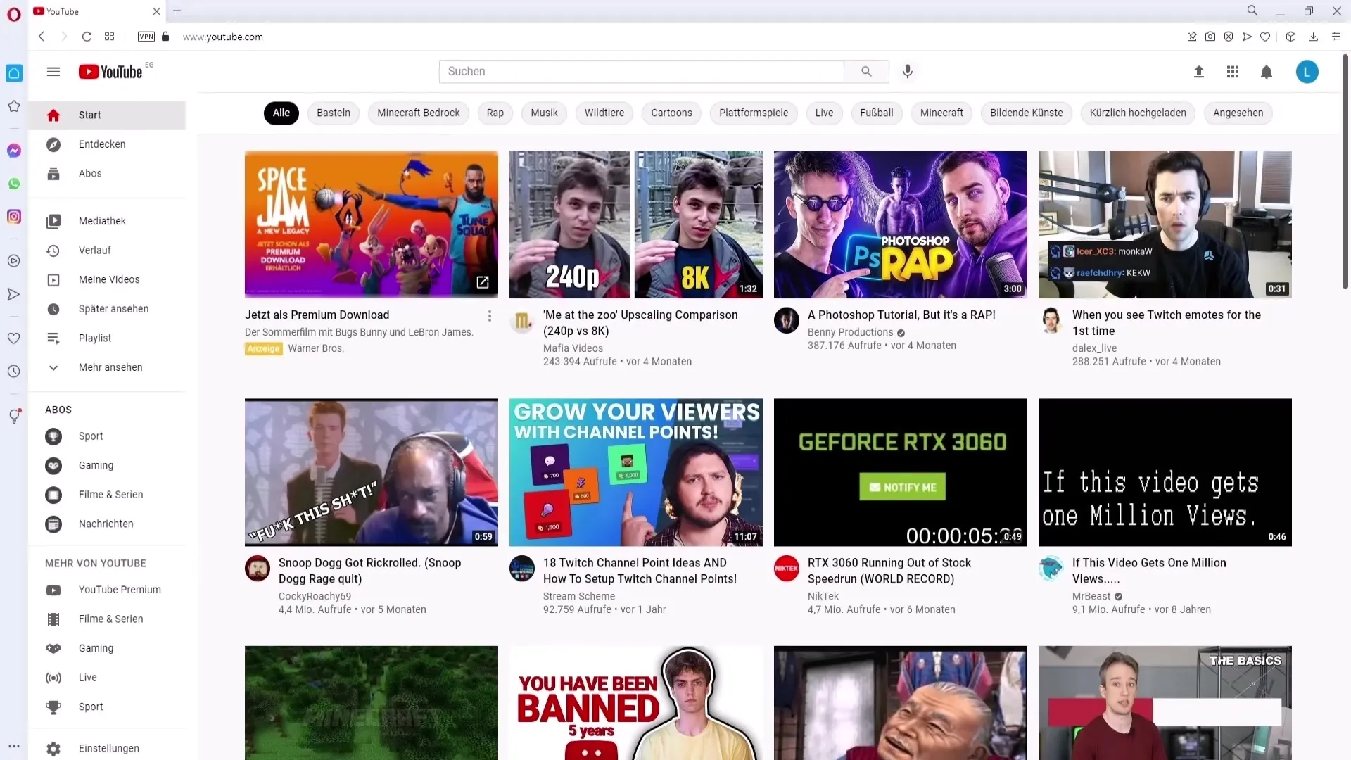Play Photoshop Rap tutorial thumbnail

tap(901, 224)
